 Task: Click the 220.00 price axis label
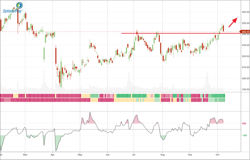coord(246,56)
